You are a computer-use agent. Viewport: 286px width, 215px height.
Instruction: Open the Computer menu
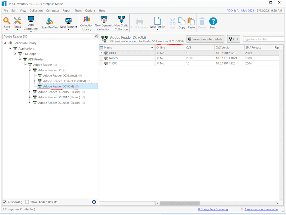coord(53,11)
